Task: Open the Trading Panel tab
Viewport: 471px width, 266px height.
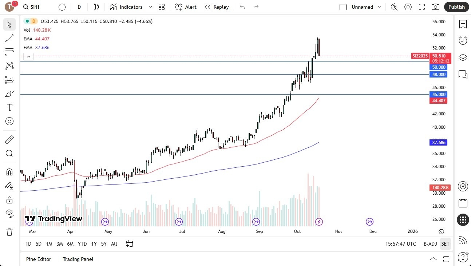Action: pyautogui.click(x=78, y=259)
